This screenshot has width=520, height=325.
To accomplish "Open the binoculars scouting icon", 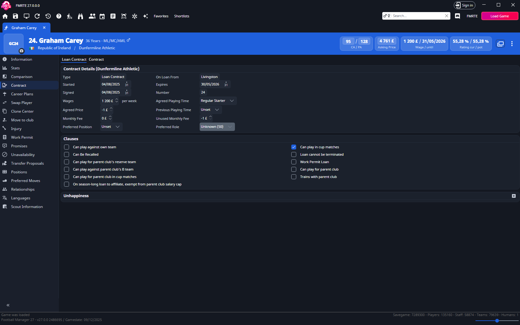I will (x=80, y=16).
